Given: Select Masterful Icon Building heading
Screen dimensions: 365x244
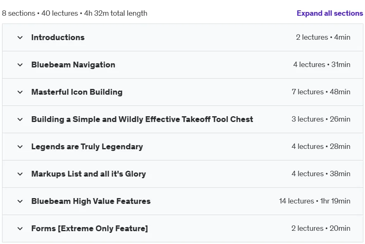Looking at the screenshot, I should 77,92.
